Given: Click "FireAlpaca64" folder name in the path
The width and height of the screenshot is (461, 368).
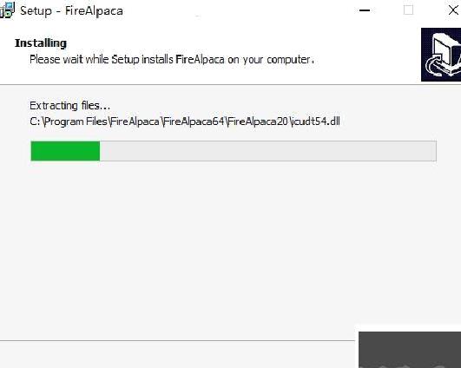Looking at the screenshot, I should click(x=194, y=122).
